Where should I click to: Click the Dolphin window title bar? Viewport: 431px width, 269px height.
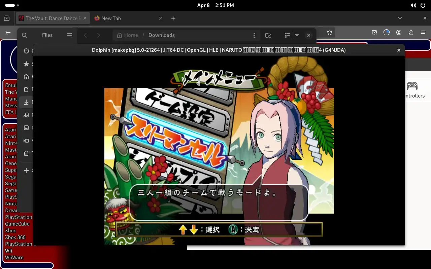coord(219,50)
